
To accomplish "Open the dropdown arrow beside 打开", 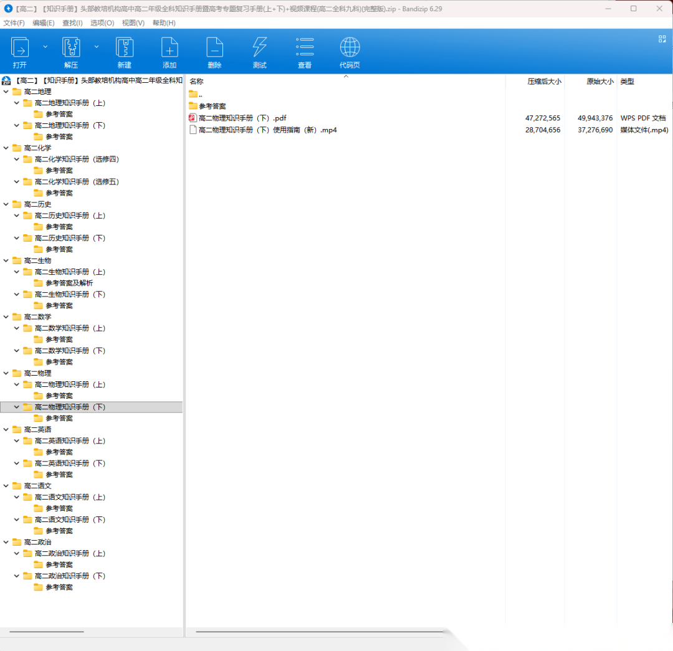I will coord(45,47).
